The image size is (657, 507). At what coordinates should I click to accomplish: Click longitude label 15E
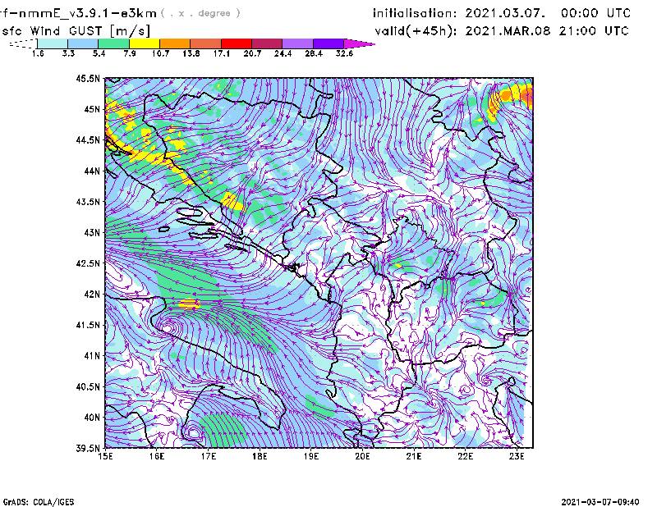coord(105,456)
